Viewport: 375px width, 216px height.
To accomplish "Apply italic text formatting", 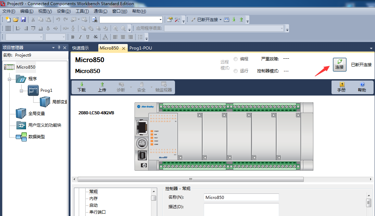I will [x=80, y=37].
